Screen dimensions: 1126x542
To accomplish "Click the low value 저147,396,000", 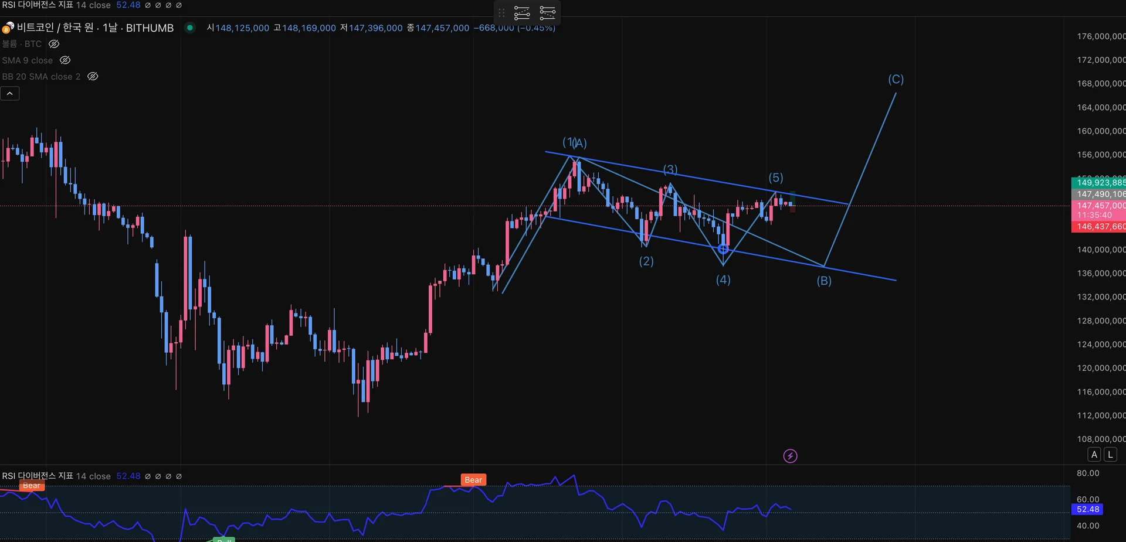I will pos(371,28).
